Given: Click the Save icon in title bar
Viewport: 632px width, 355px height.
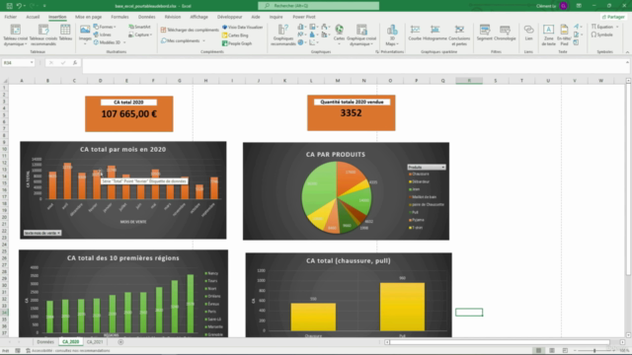Looking at the screenshot, I should 9,6.
